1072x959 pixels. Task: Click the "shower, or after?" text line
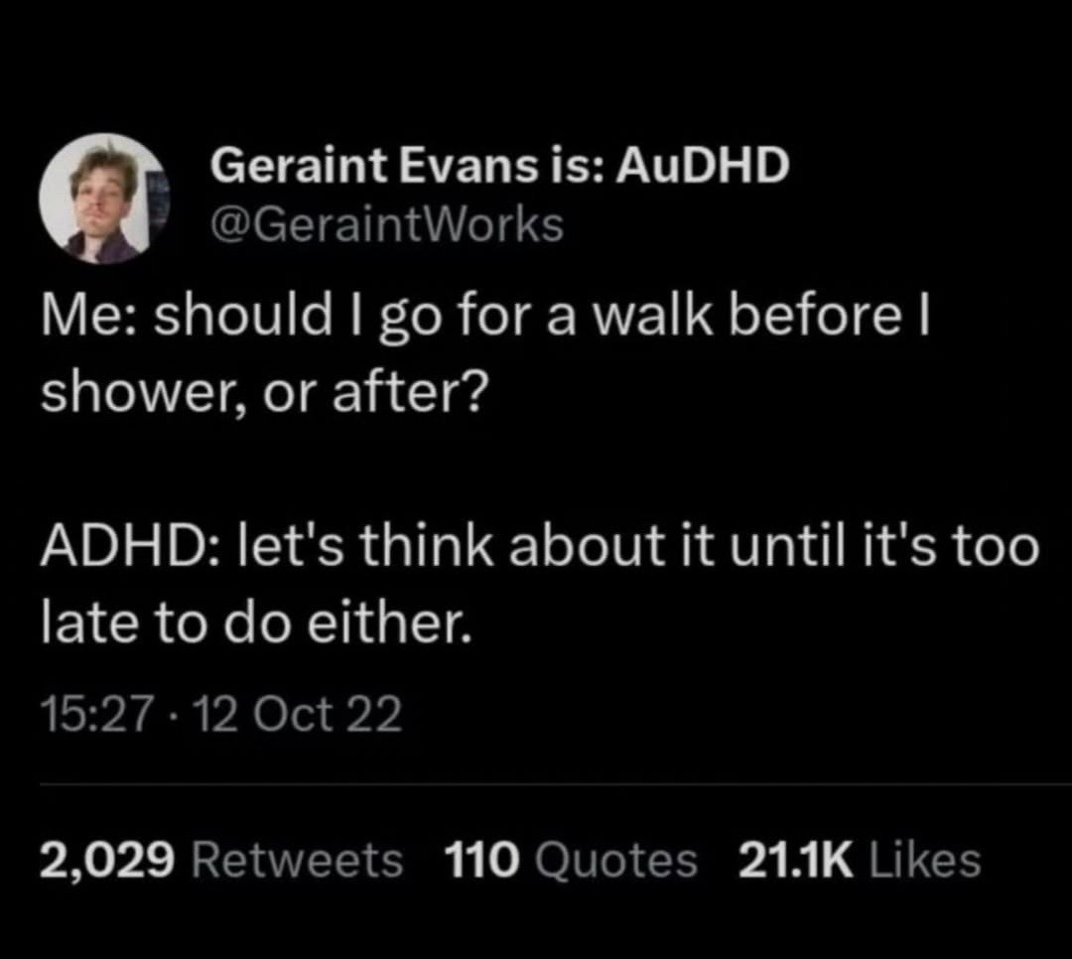[262, 395]
